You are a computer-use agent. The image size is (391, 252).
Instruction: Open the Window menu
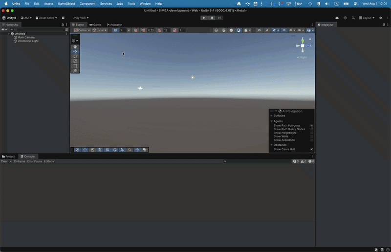(145, 4)
